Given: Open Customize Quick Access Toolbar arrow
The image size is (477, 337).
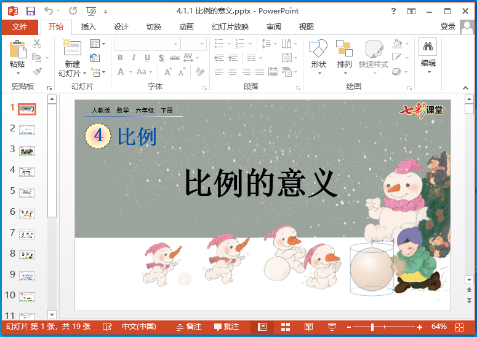Looking at the screenshot, I should point(106,12).
